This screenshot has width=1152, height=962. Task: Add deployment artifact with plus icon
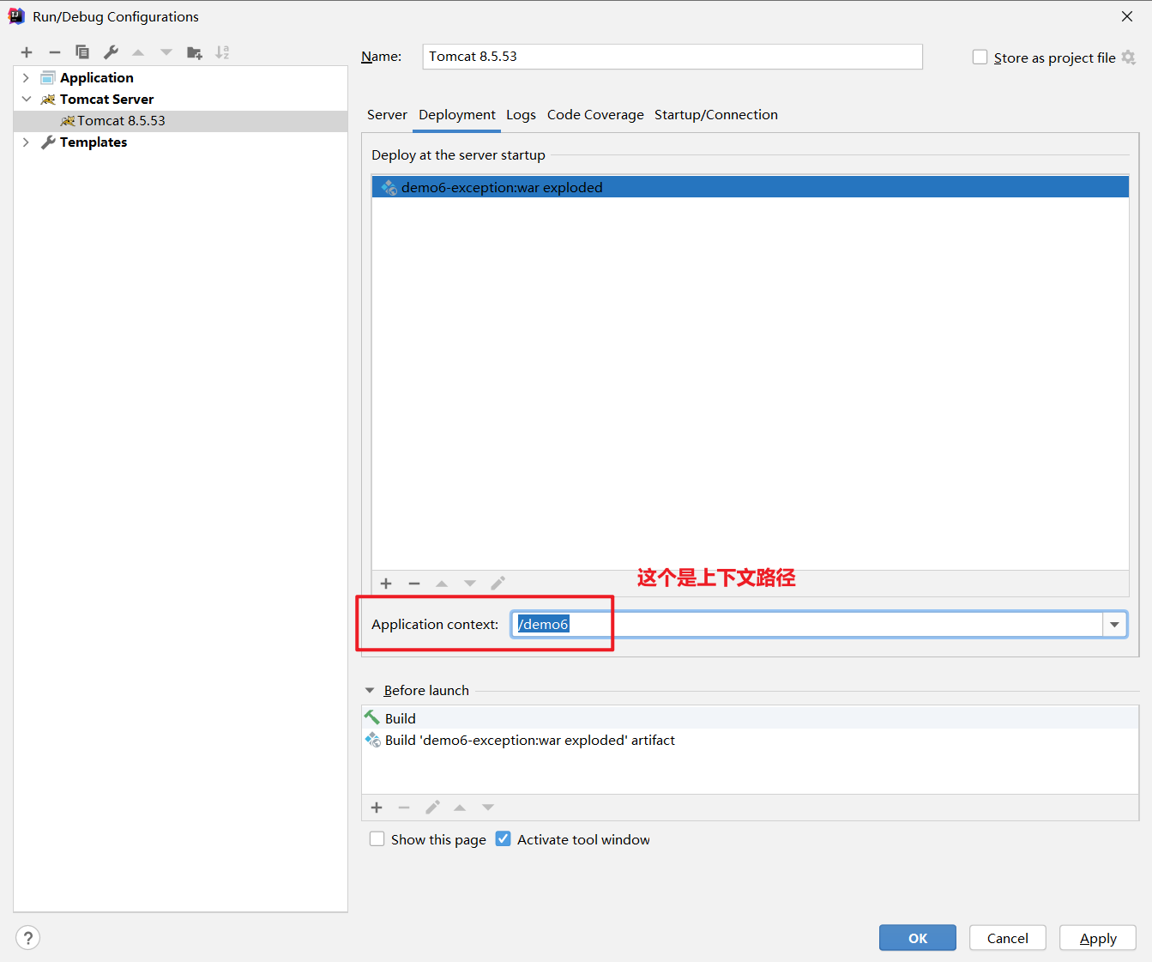pos(386,584)
